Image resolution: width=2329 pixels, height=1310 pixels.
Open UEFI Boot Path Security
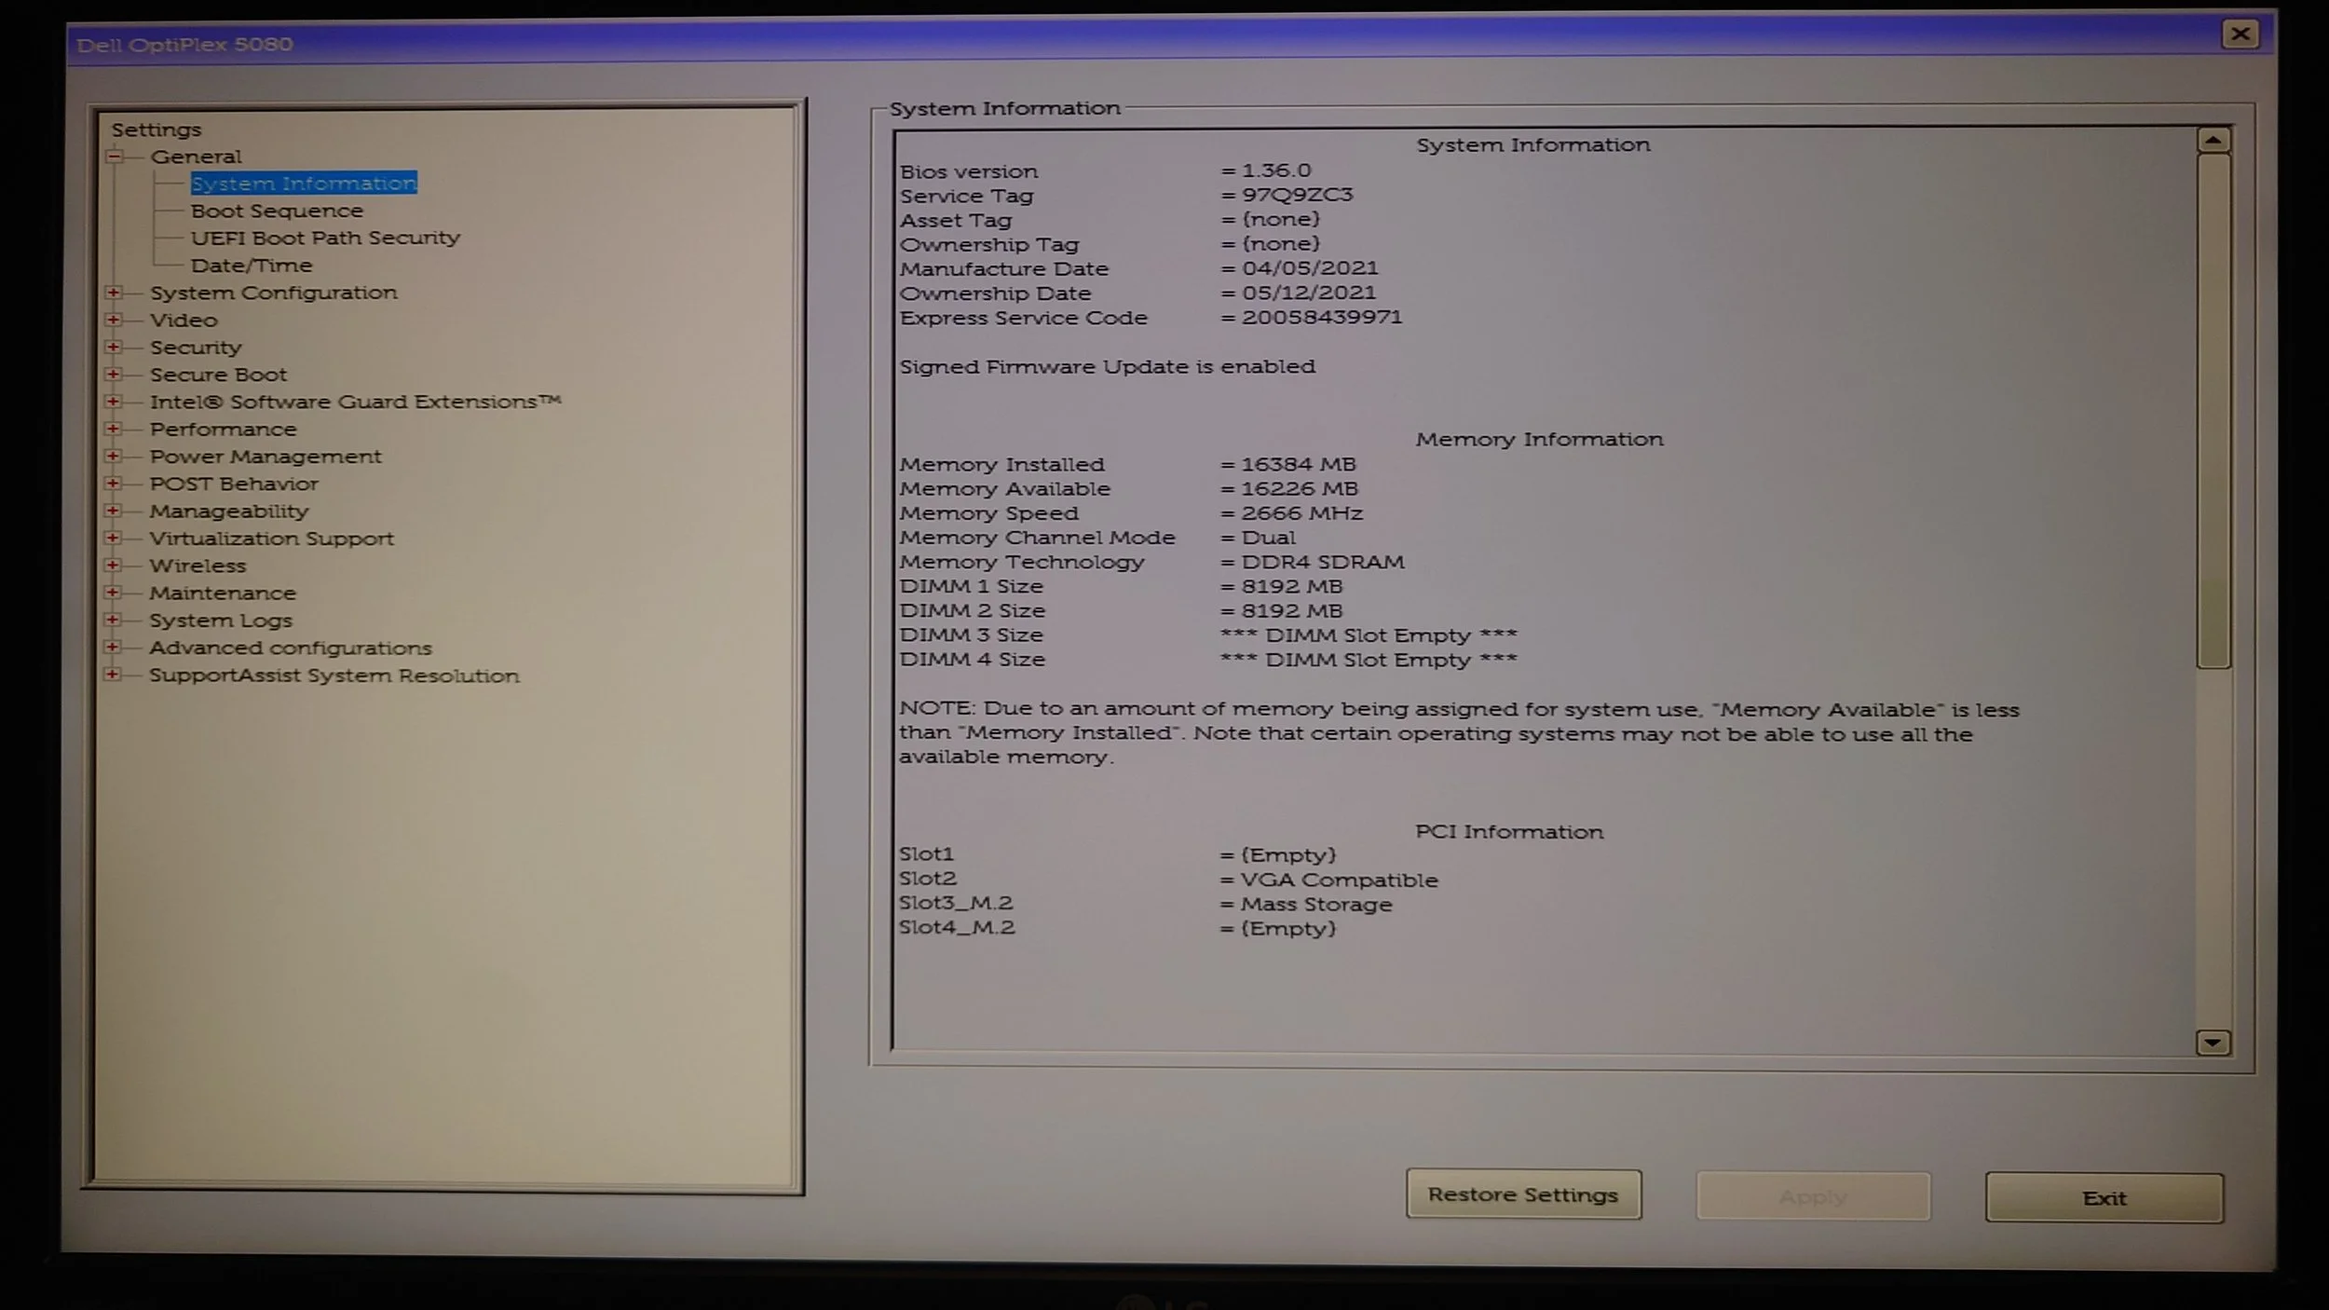click(325, 238)
